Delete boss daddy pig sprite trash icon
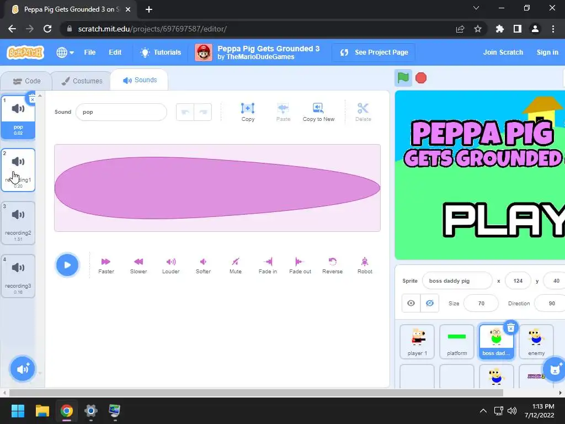Viewport: 565px width, 424px height. 510,328
